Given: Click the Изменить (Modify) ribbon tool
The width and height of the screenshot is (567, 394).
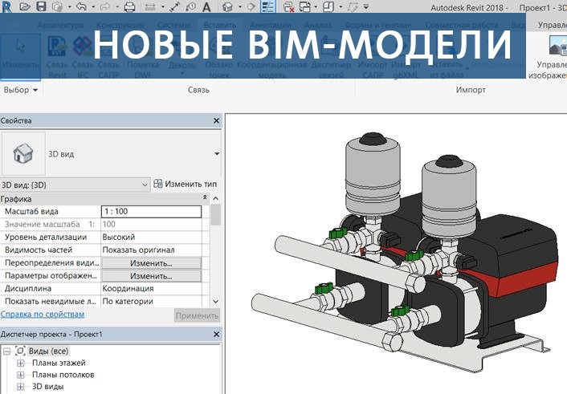Looking at the screenshot, I should [20, 56].
